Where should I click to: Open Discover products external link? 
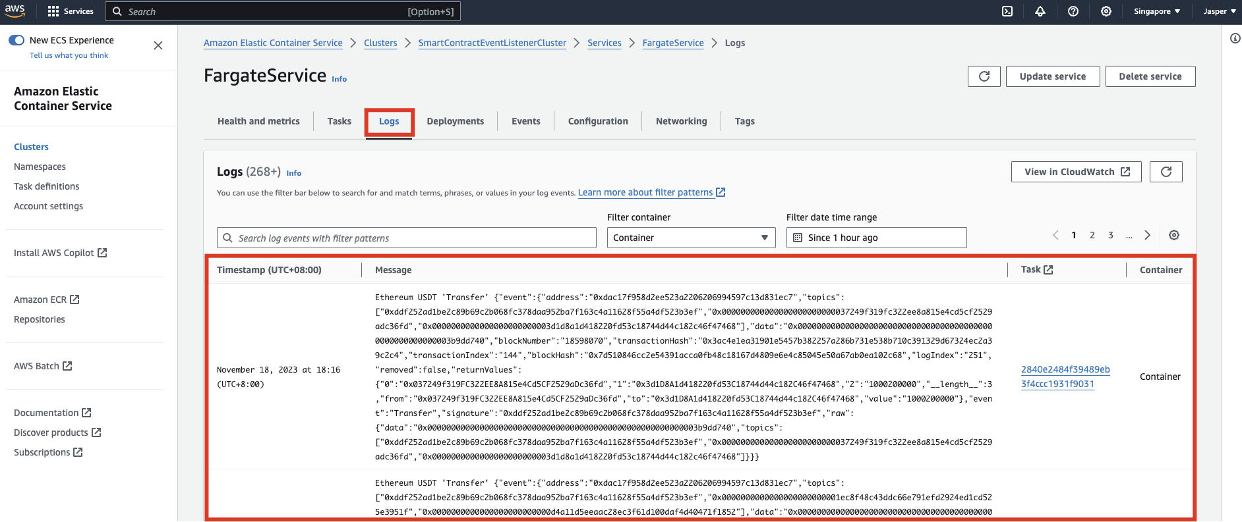point(57,432)
